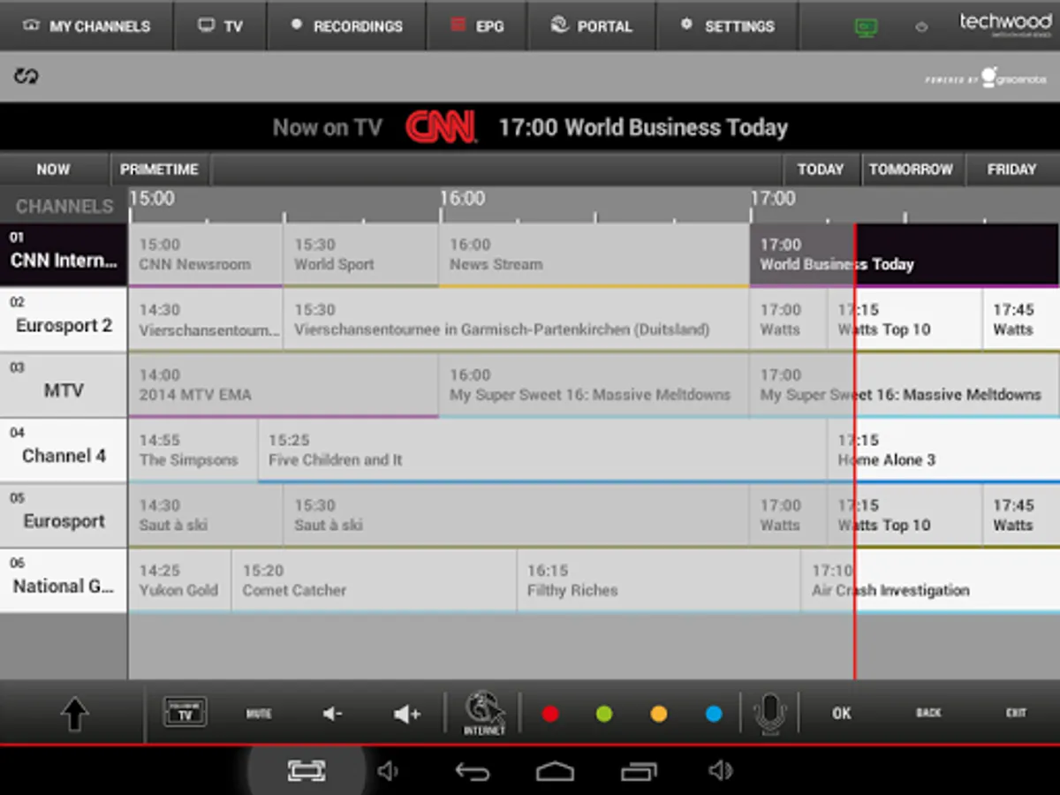Click the small power indicator icon
The image size is (1060, 795).
tap(921, 27)
